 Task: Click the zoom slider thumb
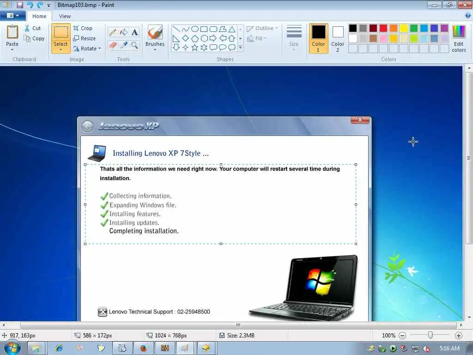[430, 335]
